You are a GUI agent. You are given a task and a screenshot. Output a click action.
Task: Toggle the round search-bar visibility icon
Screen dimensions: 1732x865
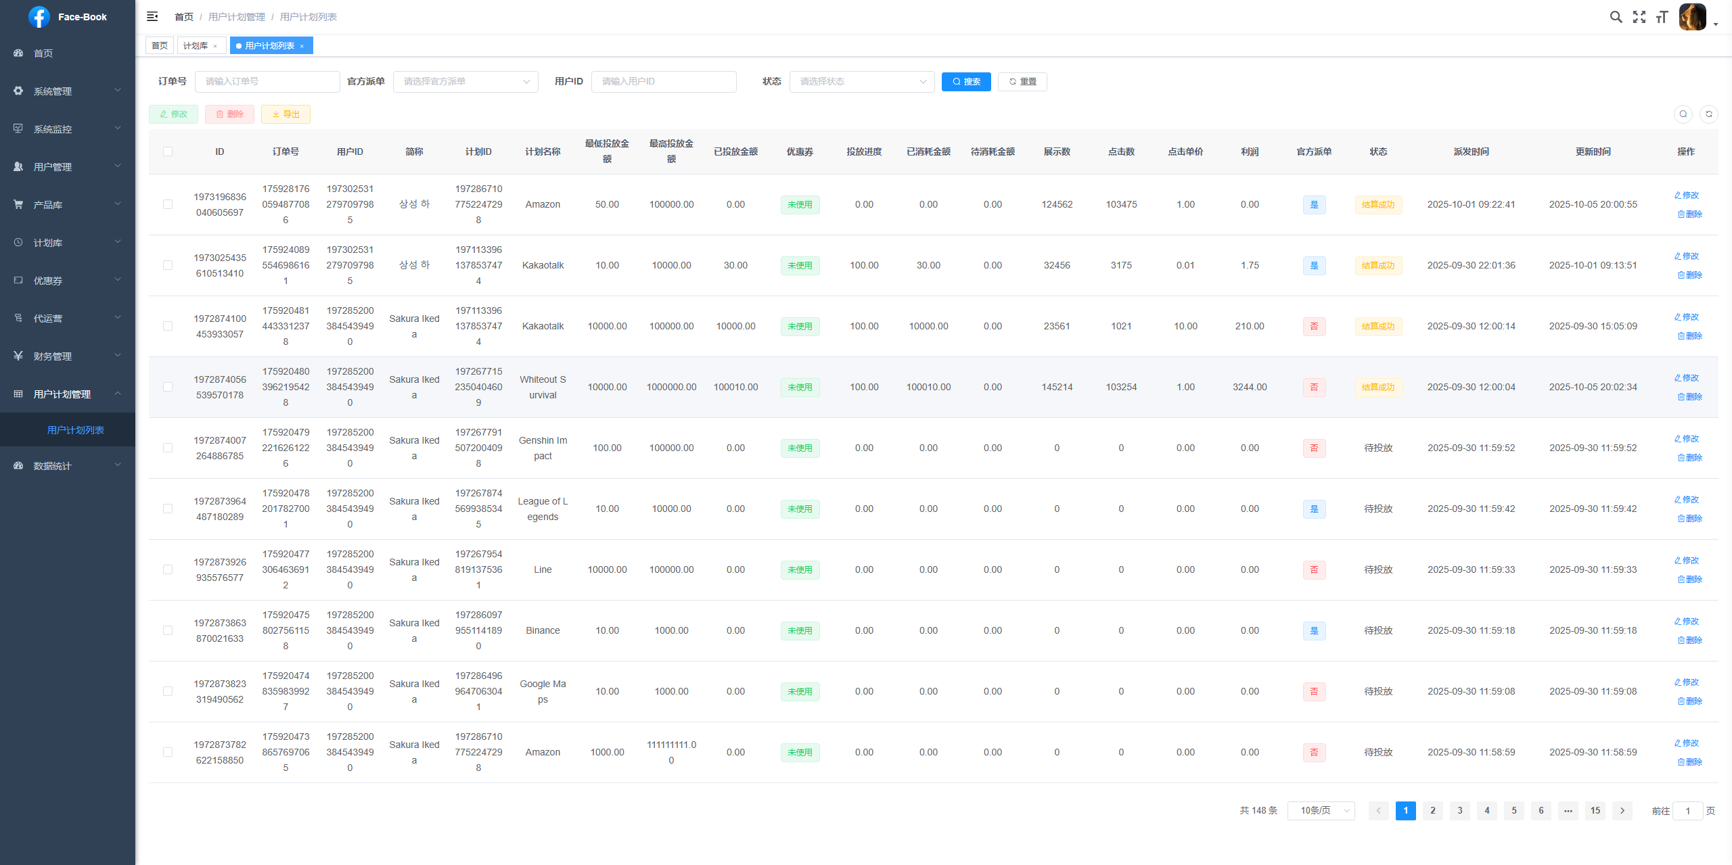click(x=1683, y=114)
